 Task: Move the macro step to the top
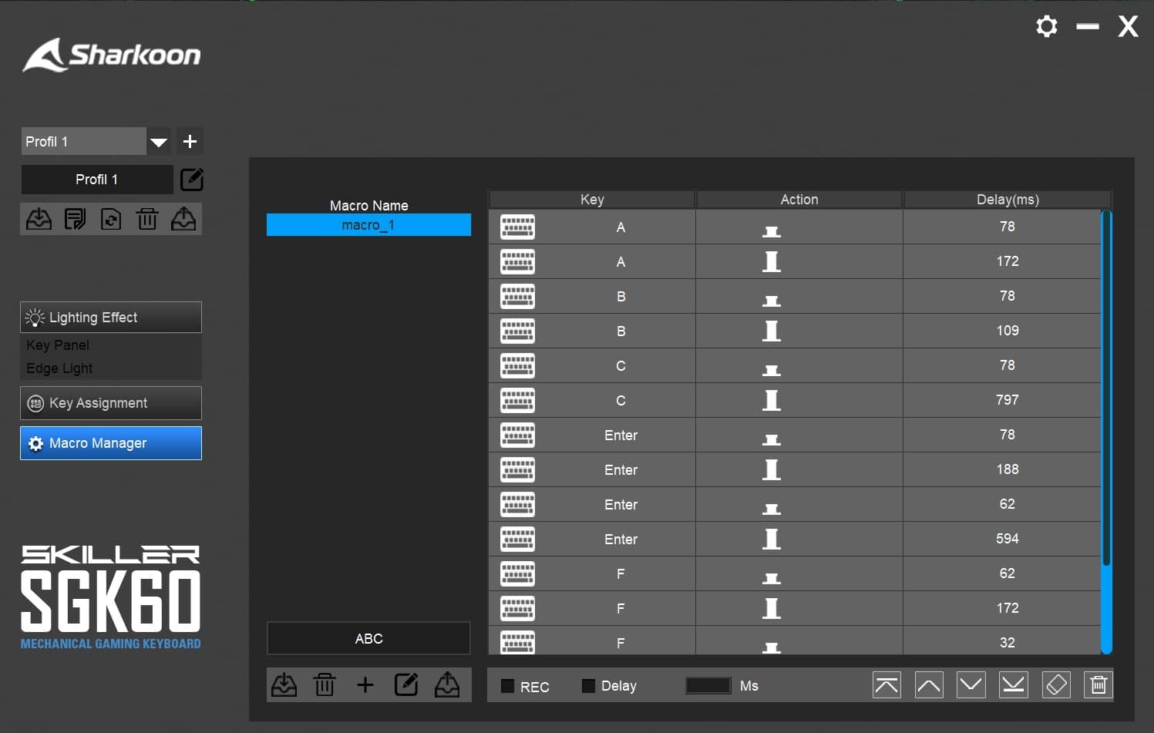coord(887,685)
